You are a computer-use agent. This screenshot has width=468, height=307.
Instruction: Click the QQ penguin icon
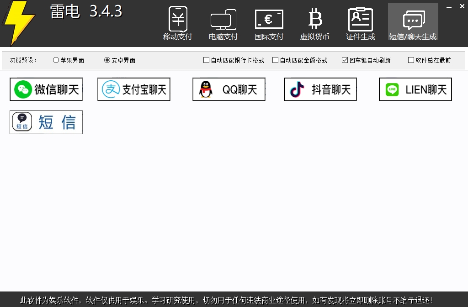click(x=207, y=89)
